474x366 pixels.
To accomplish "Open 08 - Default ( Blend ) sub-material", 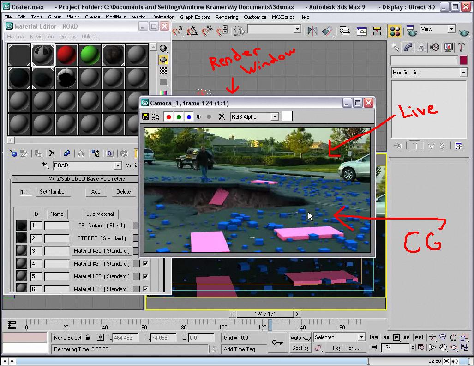I will coord(102,226).
